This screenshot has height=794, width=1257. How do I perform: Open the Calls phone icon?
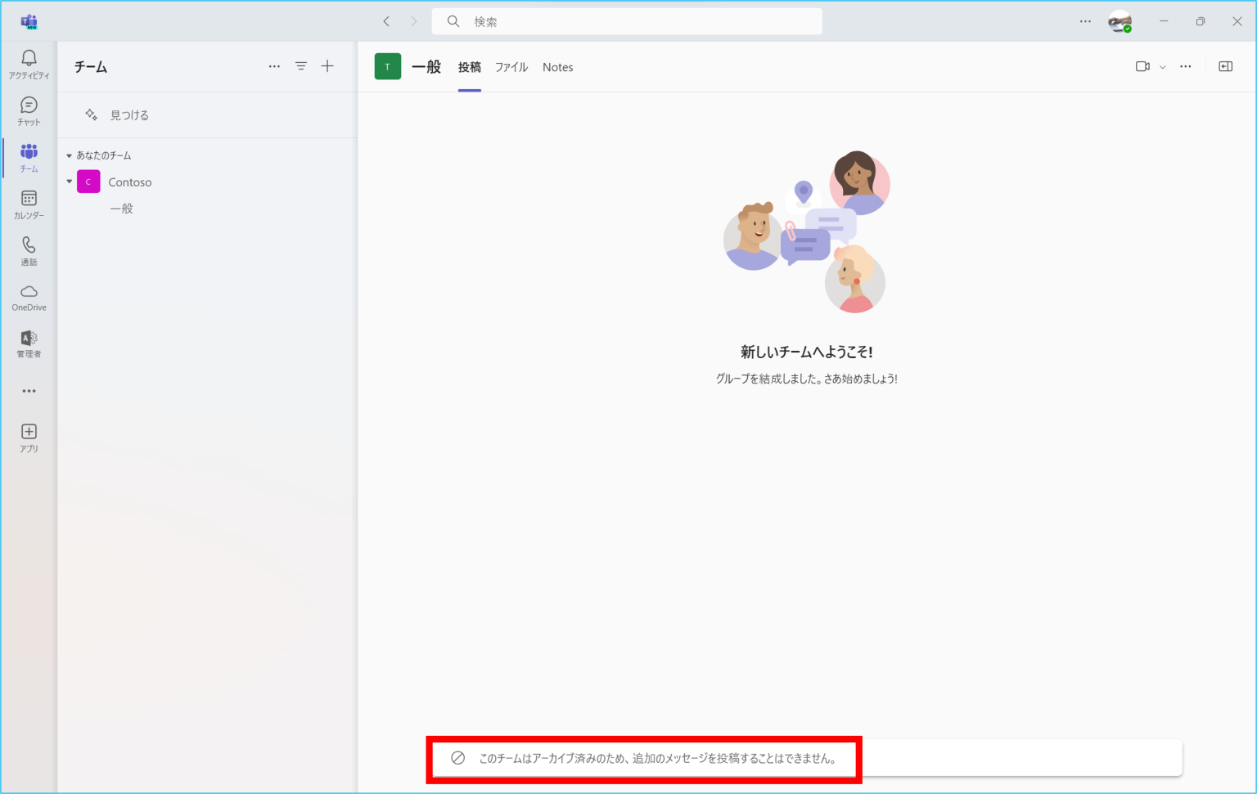pos(29,250)
